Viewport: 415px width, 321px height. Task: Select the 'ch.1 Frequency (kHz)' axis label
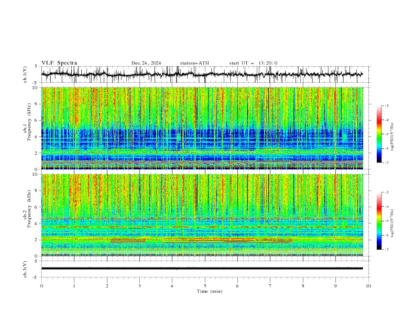tap(27, 122)
